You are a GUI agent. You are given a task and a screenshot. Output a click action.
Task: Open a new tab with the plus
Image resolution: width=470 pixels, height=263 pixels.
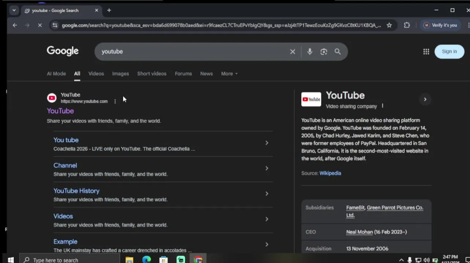pos(109,10)
